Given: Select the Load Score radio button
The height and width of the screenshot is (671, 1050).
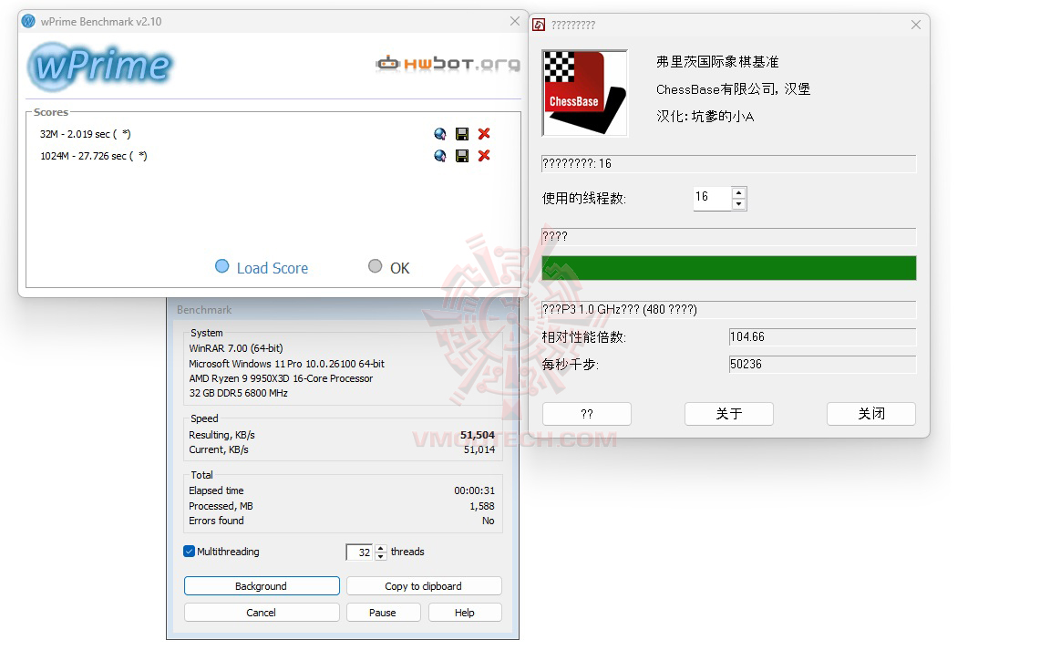Looking at the screenshot, I should pos(221,267).
